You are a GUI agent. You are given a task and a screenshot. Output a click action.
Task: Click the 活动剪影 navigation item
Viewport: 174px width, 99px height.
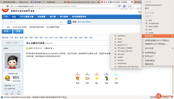click(42, 17)
